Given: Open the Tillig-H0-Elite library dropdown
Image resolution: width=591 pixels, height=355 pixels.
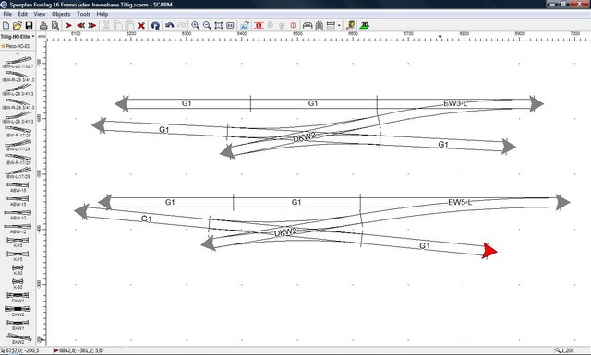Looking at the screenshot, I should coord(18,37).
